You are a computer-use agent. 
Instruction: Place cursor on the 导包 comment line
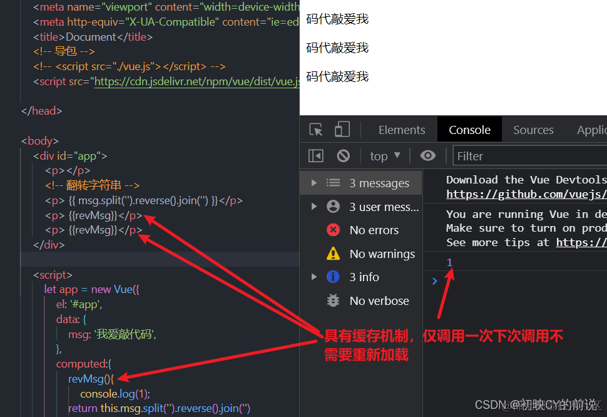[x=64, y=51]
